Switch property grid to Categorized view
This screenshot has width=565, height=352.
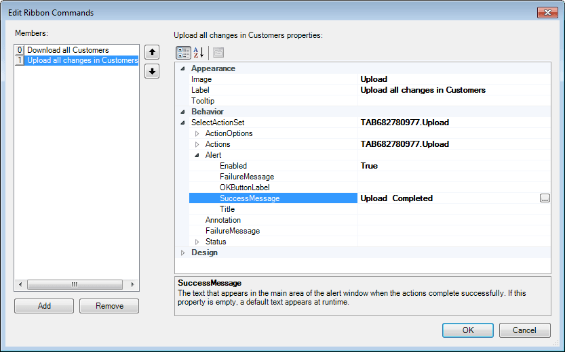183,53
